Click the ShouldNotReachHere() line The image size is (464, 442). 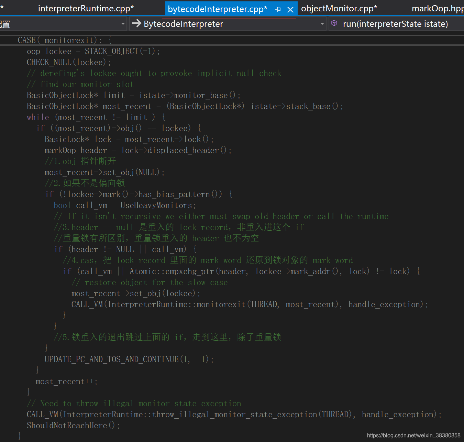point(73,425)
